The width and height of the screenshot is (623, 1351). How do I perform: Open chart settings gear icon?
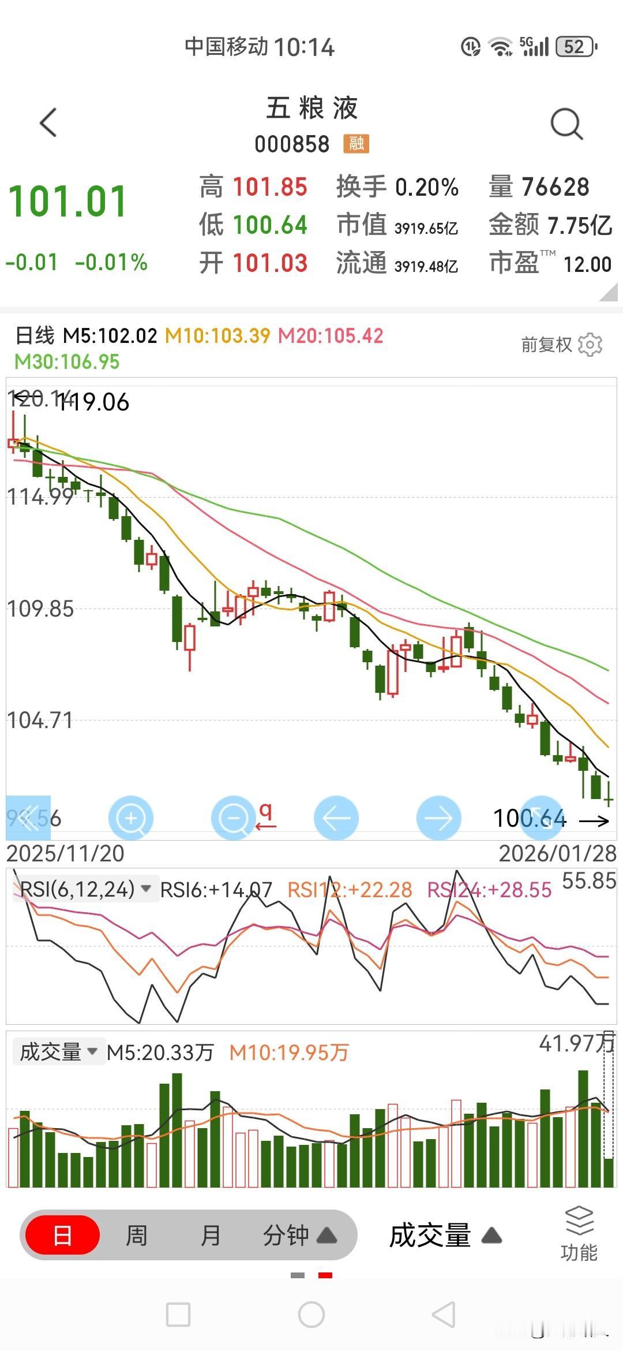coord(590,345)
